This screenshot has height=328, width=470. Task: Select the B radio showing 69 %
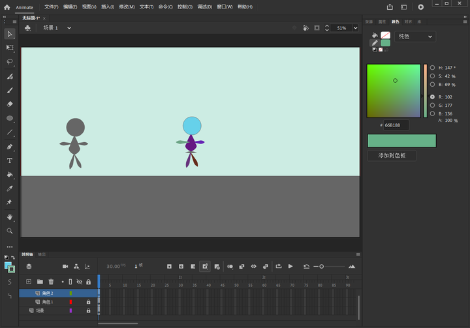click(x=432, y=85)
